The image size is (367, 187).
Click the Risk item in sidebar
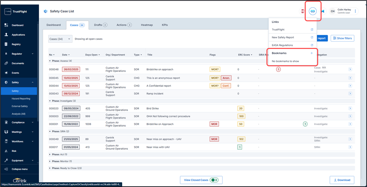pos(14,151)
